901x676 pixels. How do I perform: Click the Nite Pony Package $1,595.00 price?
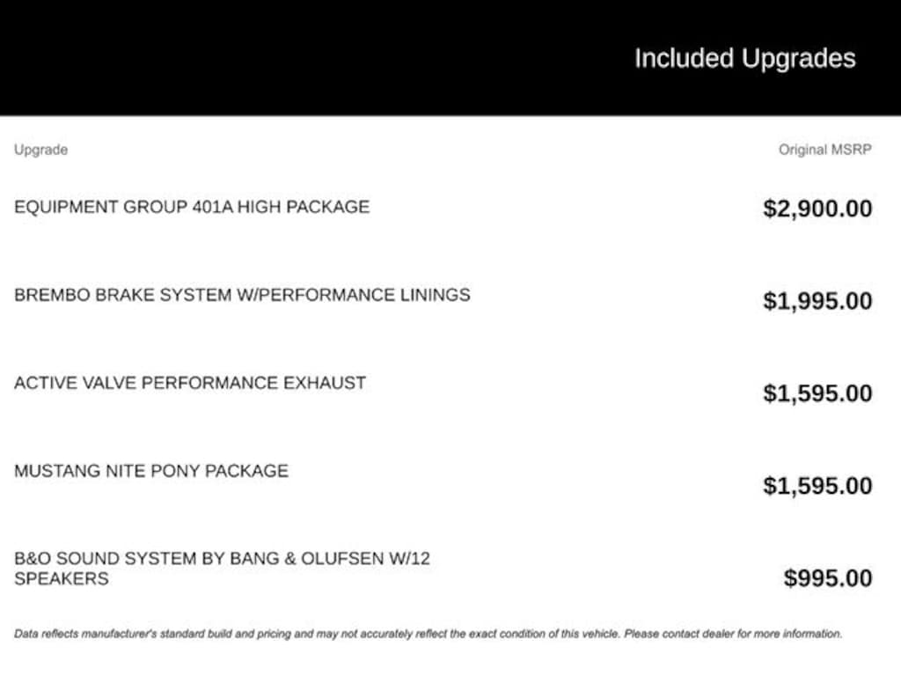(817, 486)
